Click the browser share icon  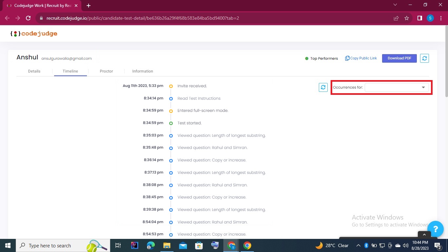point(396,18)
